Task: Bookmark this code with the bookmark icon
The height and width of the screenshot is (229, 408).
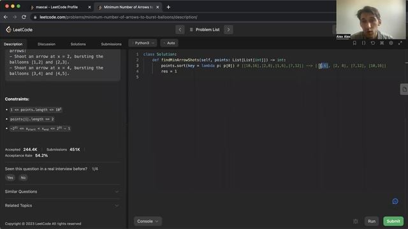Action: coord(354,43)
